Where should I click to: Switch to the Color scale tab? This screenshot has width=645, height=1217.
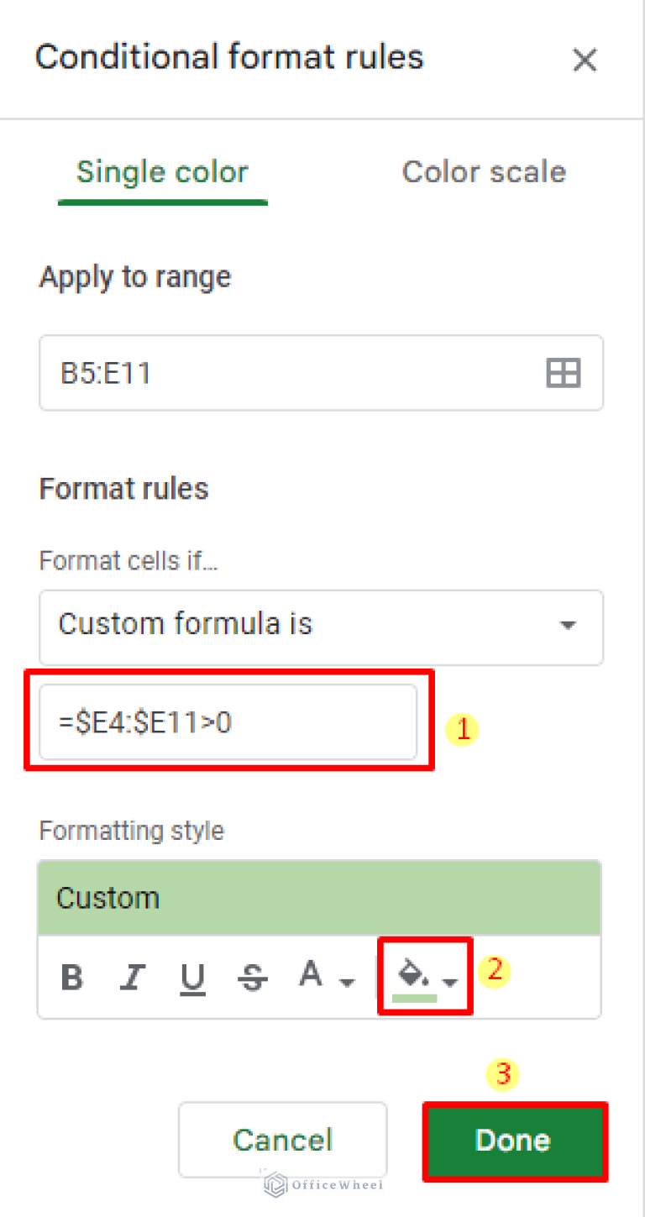tap(484, 171)
